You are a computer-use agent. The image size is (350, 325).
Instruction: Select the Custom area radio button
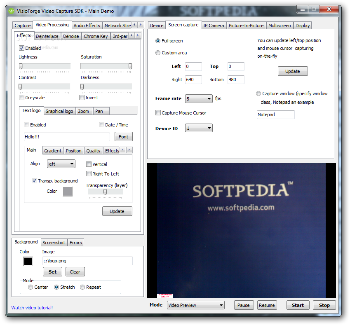coord(158,53)
